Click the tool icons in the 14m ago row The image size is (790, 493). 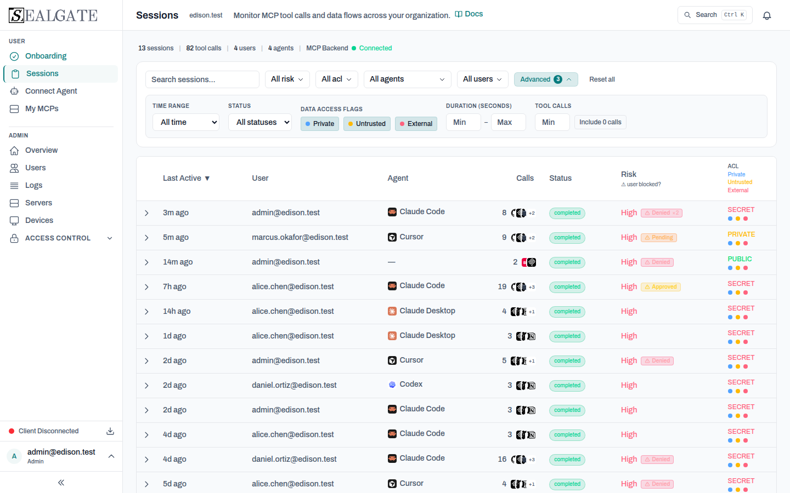(529, 262)
